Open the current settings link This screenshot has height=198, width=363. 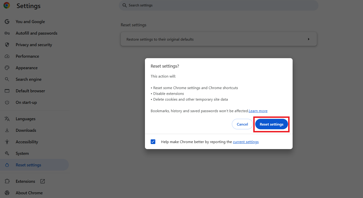coord(246,142)
